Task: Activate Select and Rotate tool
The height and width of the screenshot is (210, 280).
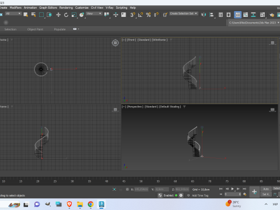Action: pyautogui.click(x=66, y=15)
